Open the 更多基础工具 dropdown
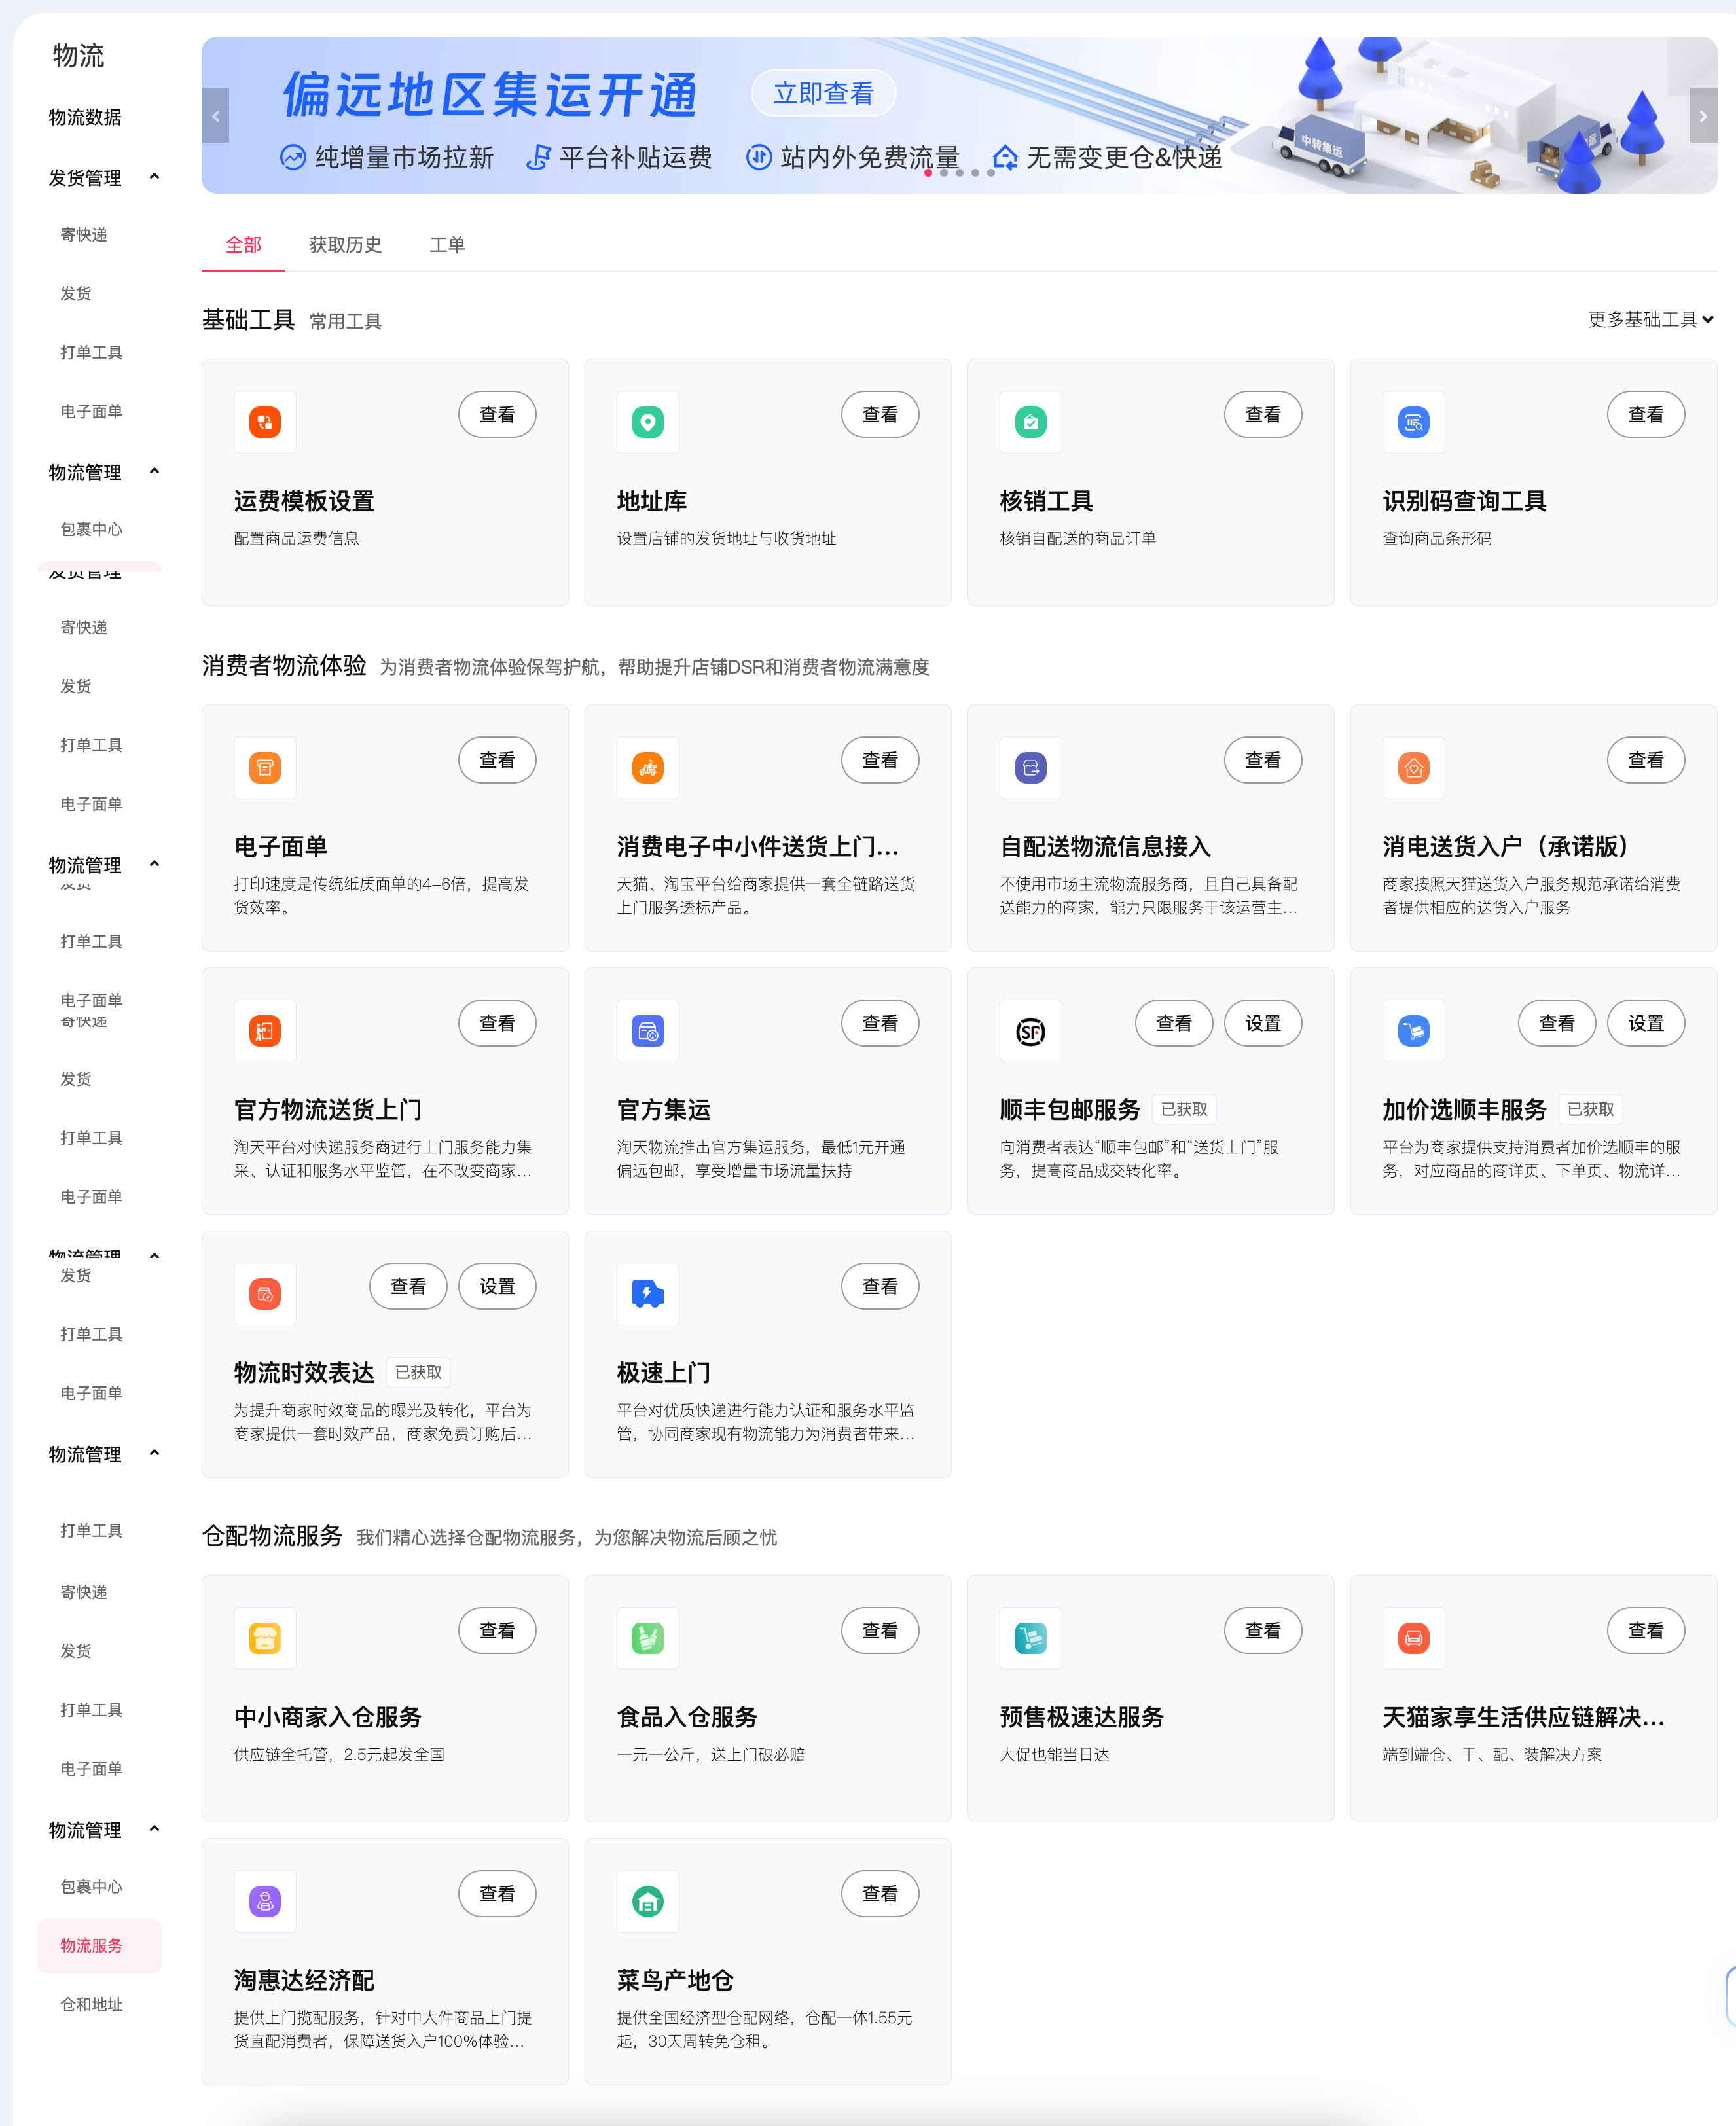 pyautogui.click(x=1650, y=320)
